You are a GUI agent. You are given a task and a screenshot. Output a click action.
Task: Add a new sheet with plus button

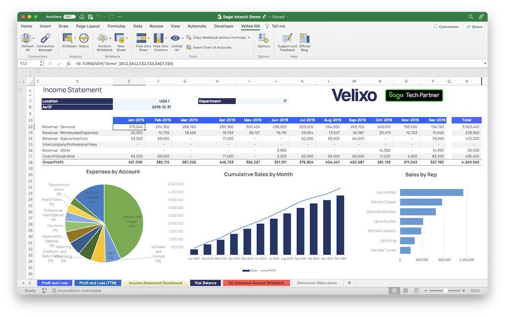coord(349,283)
